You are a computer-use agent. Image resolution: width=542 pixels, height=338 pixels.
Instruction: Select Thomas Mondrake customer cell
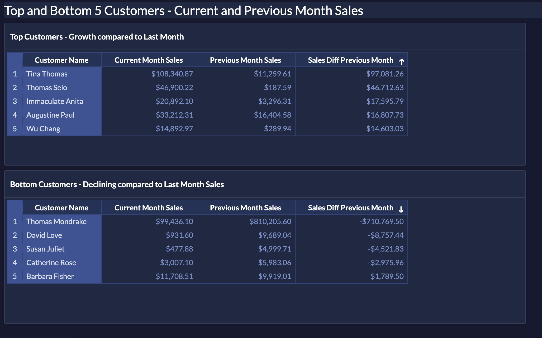click(x=56, y=221)
